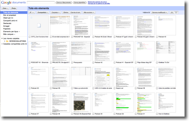This screenshot has height=121, width=189.
Task: Click the Podcast 45 title
Action: click(146, 37)
